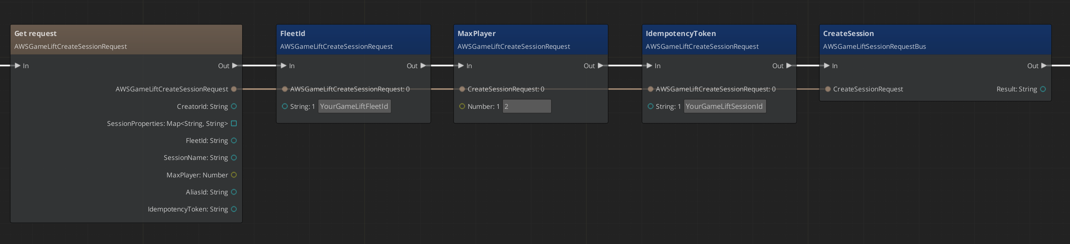
Task: Click the MaxPlayer Number output pin
Action: [234, 175]
